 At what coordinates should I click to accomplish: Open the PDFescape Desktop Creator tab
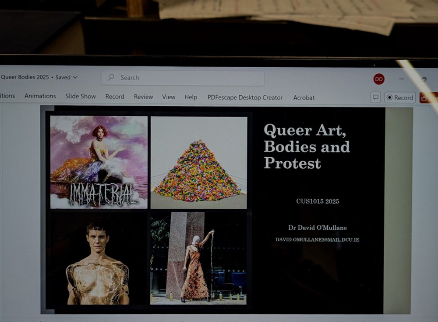tap(245, 97)
